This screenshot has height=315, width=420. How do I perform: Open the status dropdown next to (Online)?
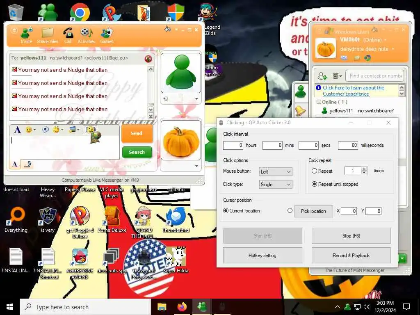pos(386,40)
